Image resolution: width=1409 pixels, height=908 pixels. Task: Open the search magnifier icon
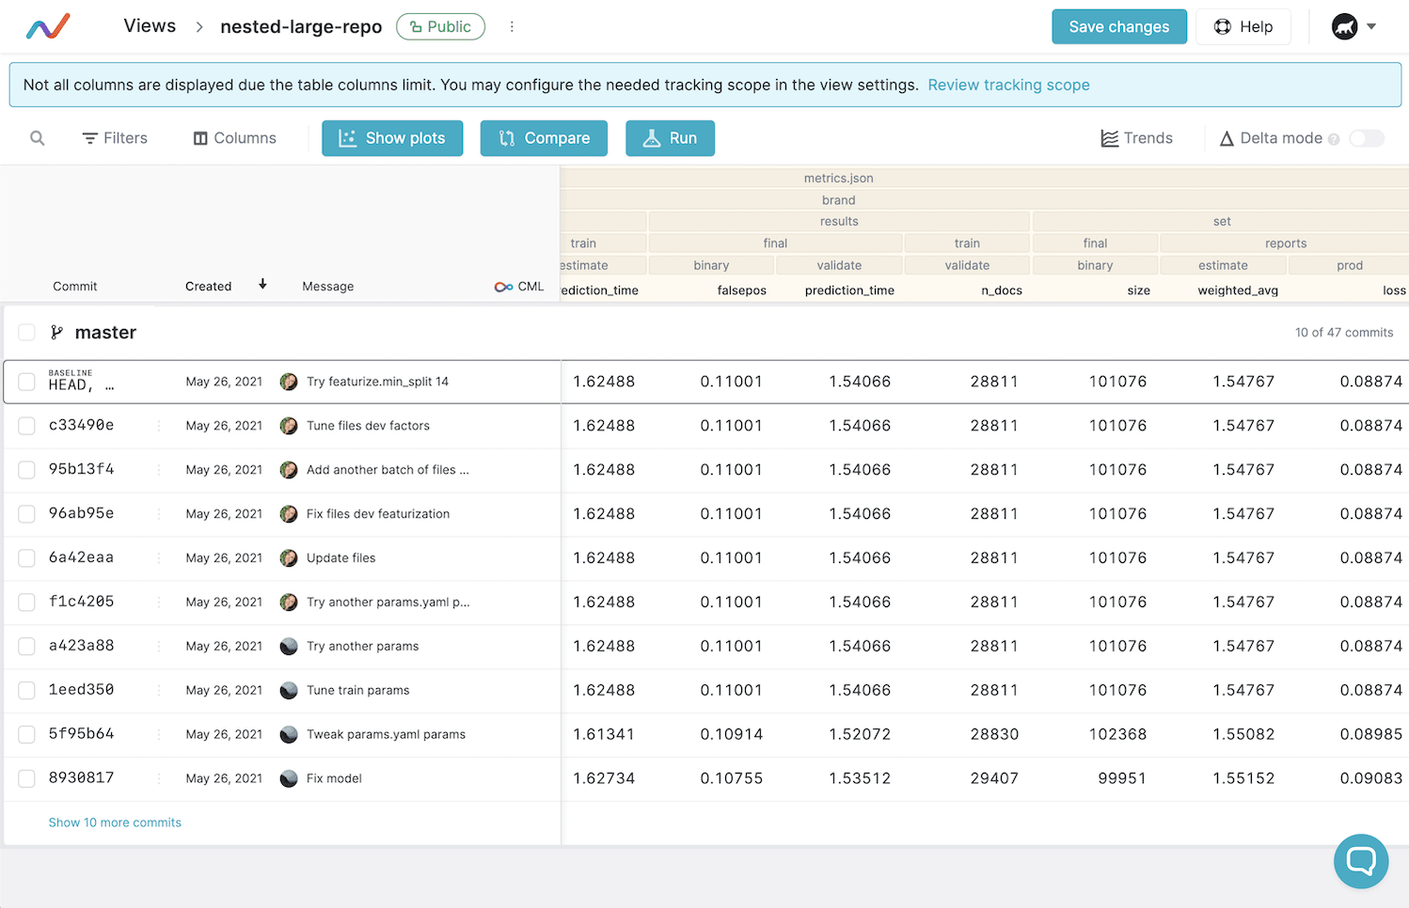click(38, 138)
